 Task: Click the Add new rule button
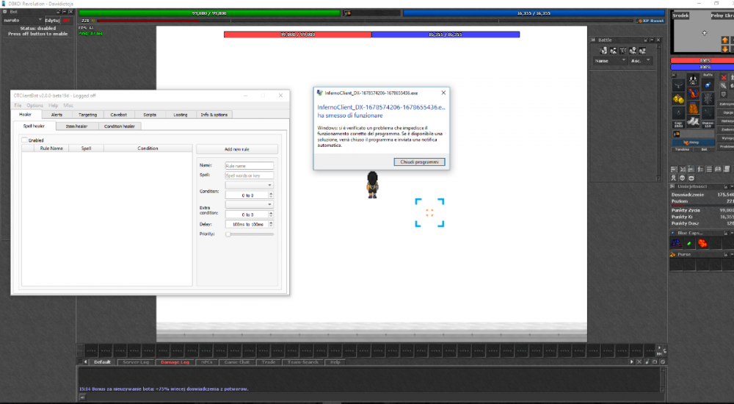point(237,149)
